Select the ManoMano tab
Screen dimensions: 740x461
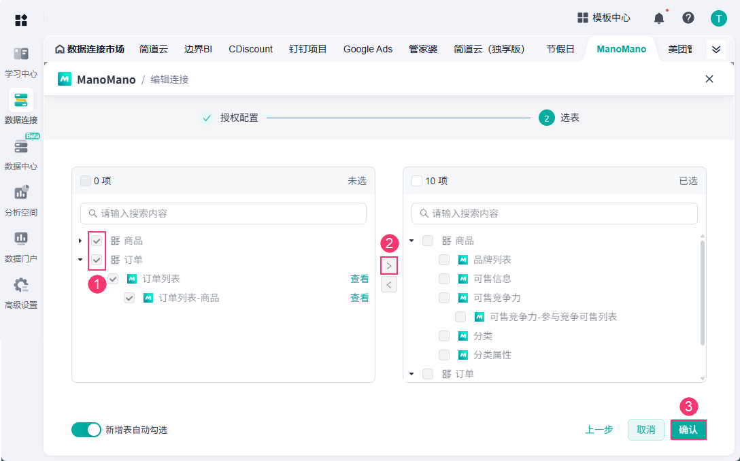coord(621,49)
